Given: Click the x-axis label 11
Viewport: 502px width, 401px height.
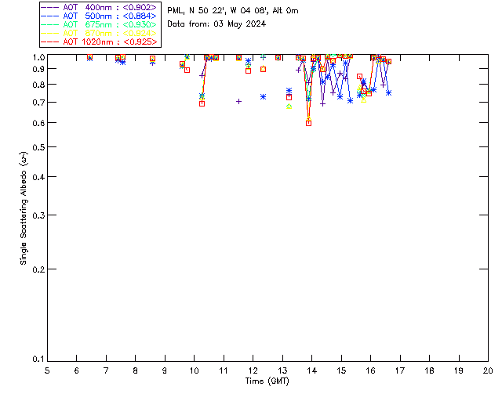Looking at the screenshot, I should point(224,370).
